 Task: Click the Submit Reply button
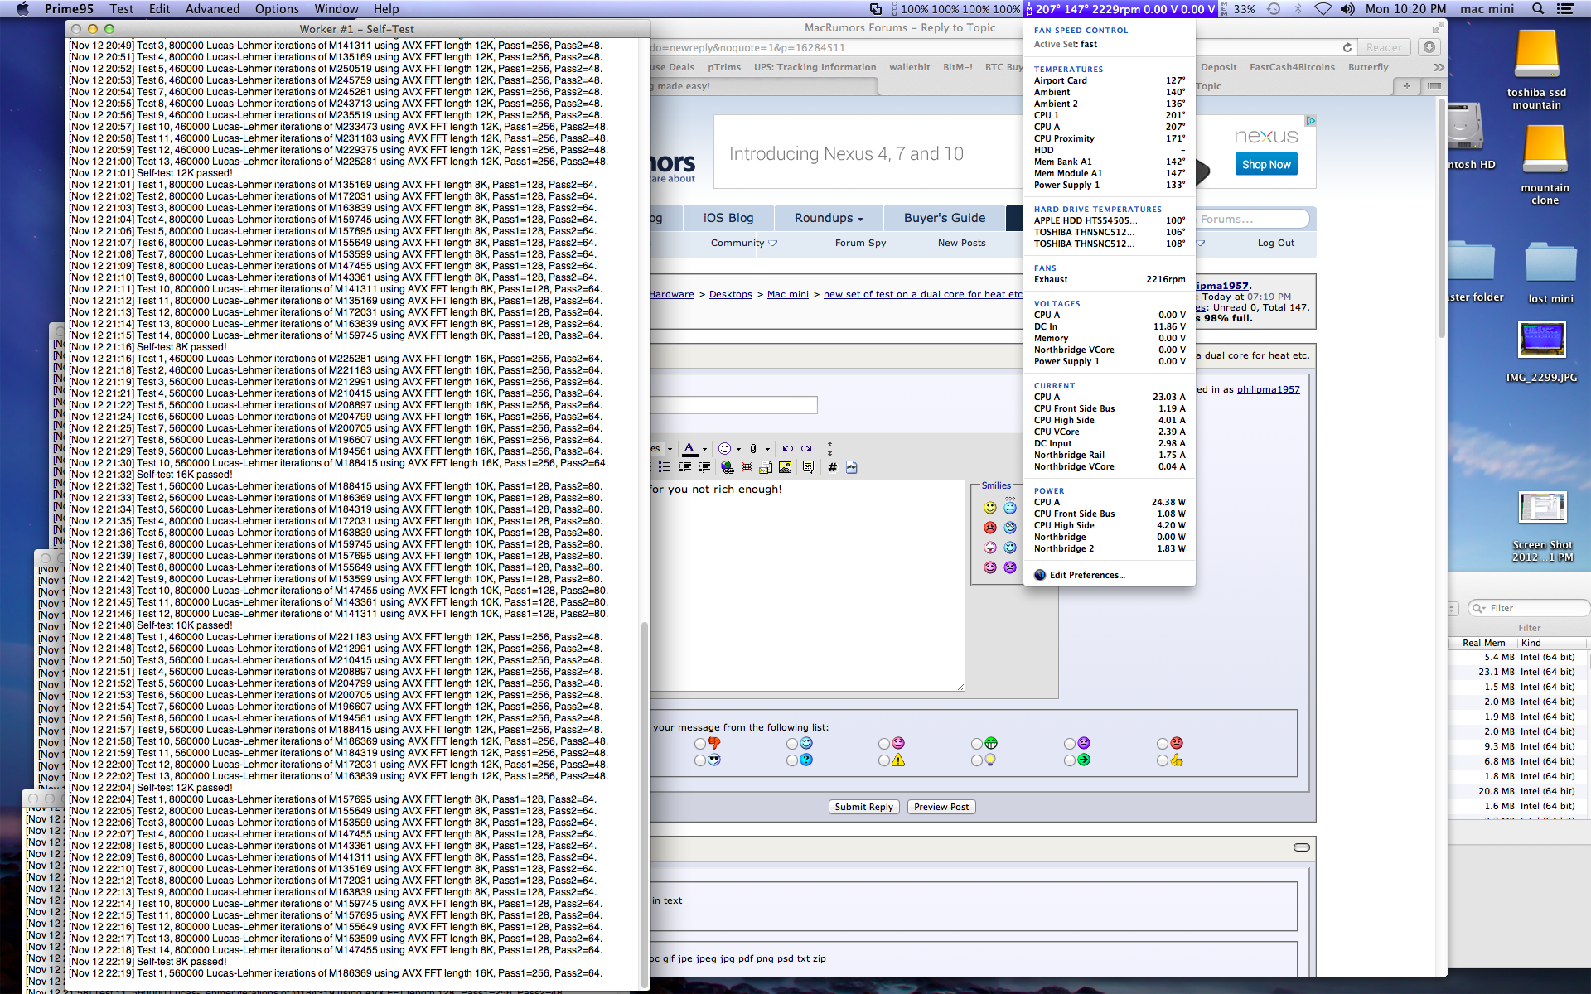[863, 807]
